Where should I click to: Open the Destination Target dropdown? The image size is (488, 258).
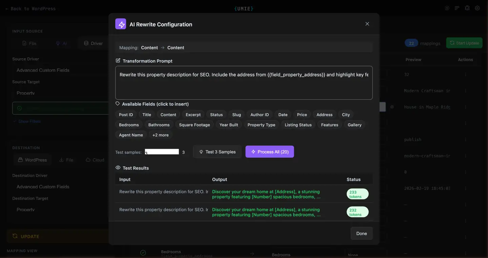pyautogui.click(x=61, y=210)
